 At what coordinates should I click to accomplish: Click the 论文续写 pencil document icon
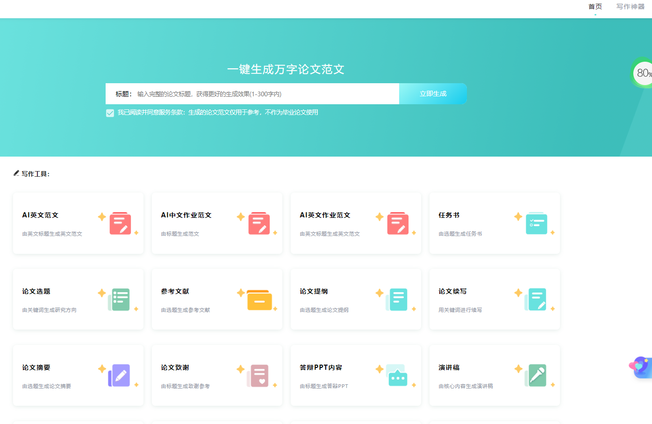click(536, 300)
